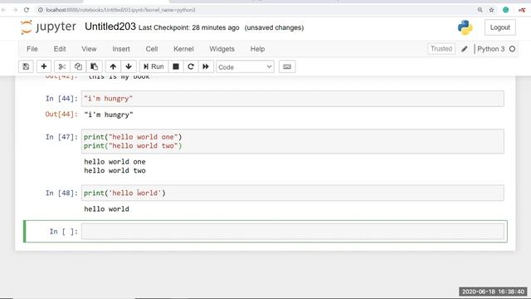
Task: Click the Python logo icon
Action: tap(465, 27)
